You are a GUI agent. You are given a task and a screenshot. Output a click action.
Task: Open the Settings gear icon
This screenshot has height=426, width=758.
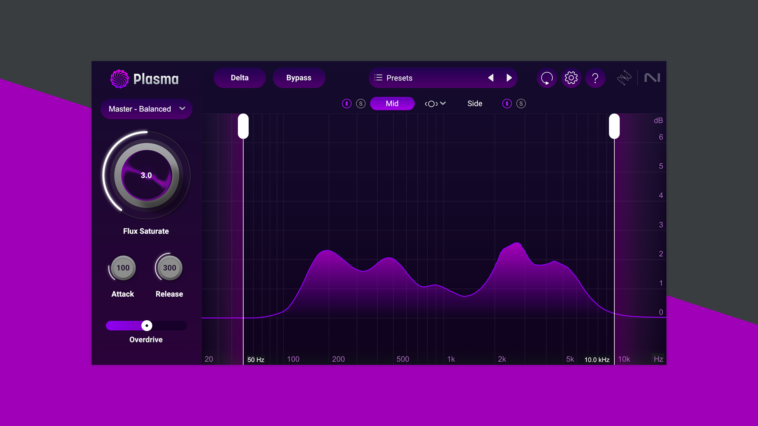coord(571,78)
